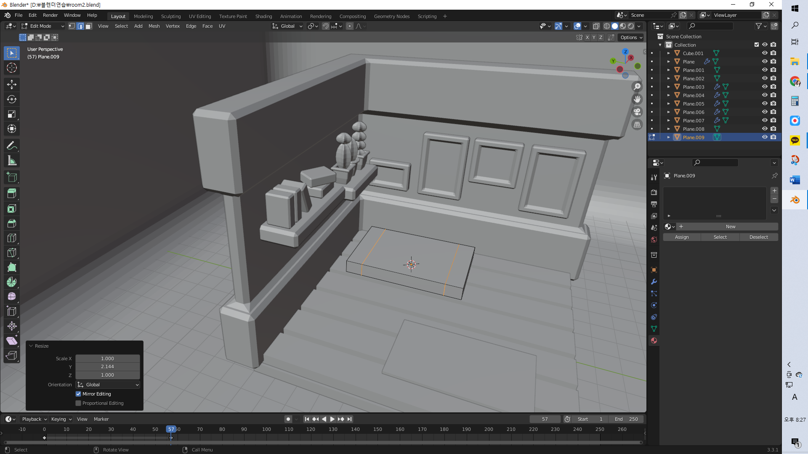Open Orientation Global dropdown in Resize panel

click(108, 385)
